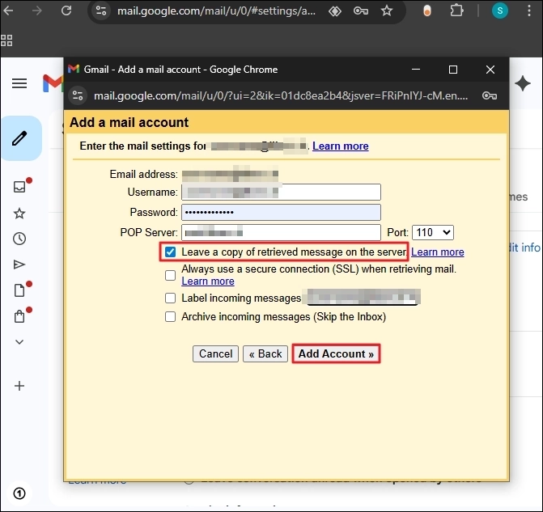Go back with the « Back button
Image resolution: width=543 pixels, height=512 pixels.
tap(265, 354)
